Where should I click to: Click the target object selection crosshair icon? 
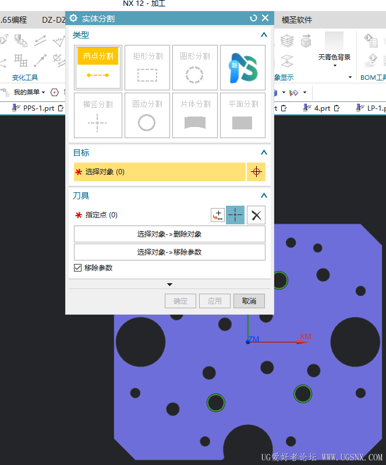pyautogui.click(x=256, y=172)
